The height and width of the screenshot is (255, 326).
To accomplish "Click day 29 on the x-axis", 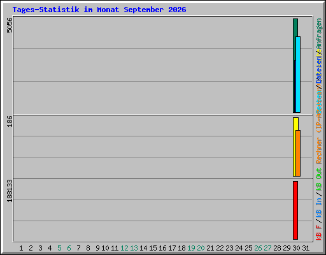I will point(287,248).
